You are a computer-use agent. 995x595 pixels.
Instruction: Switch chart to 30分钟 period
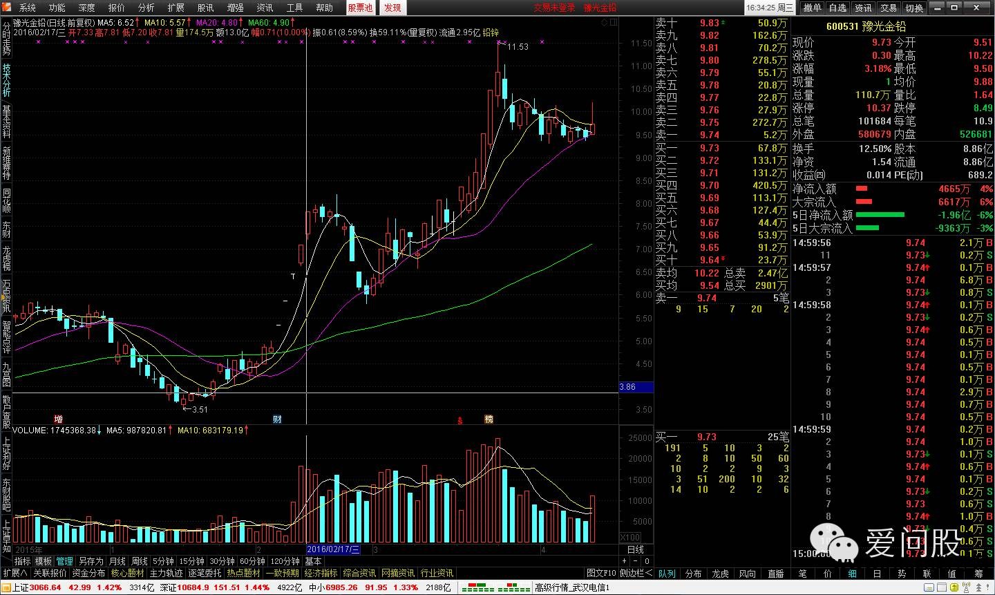[222, 561]
